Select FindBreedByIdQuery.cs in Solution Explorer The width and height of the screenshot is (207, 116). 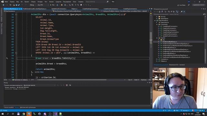169,47
